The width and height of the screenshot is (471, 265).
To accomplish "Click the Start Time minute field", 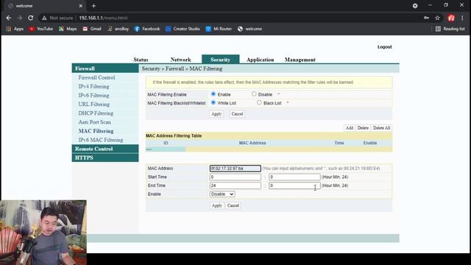I will [294, 177].
